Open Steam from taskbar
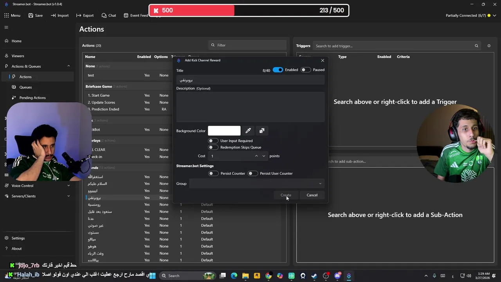This screenshot has height=282, width=501. click(314, 276)
